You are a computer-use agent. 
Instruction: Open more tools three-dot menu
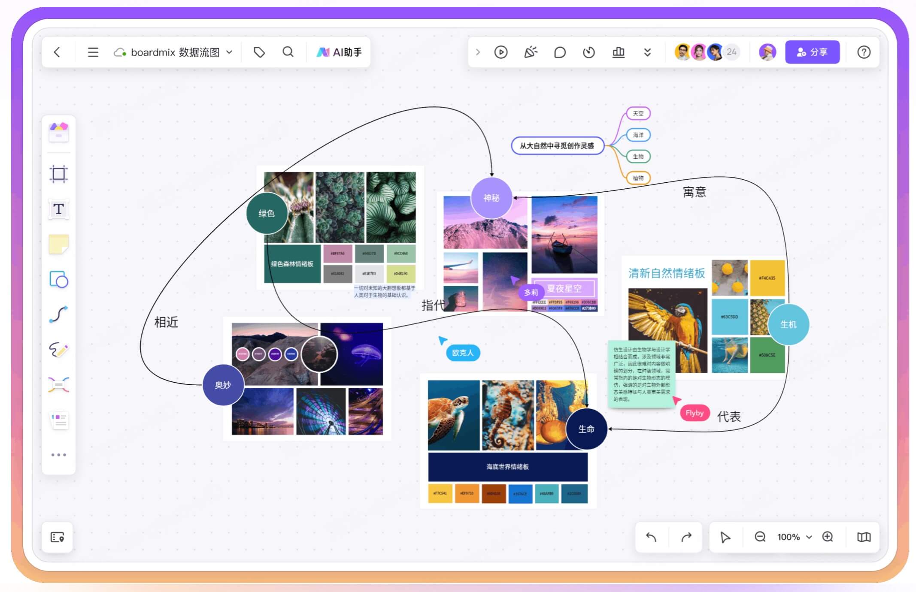[59, 455]
